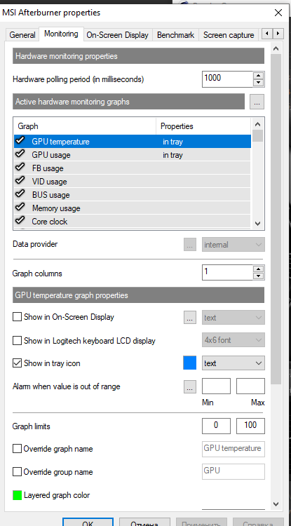Click the graph upper limit field showing 100
The image size is (291, 526).
250,426
